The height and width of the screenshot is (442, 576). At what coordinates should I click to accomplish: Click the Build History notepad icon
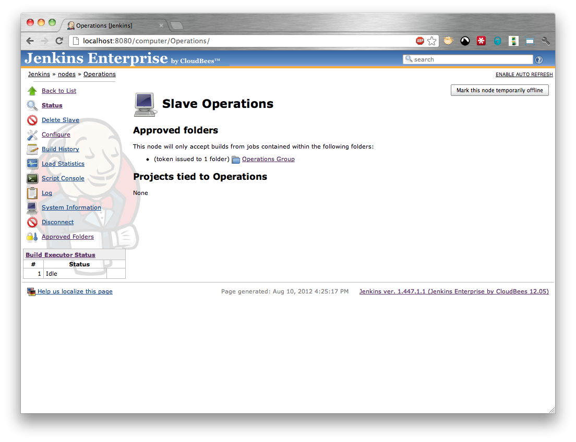coord(32,149)
